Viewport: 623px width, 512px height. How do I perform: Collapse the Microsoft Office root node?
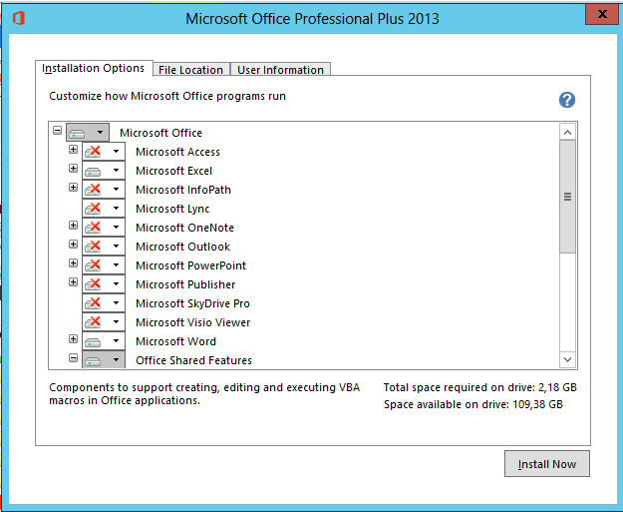tap(57, 130)
